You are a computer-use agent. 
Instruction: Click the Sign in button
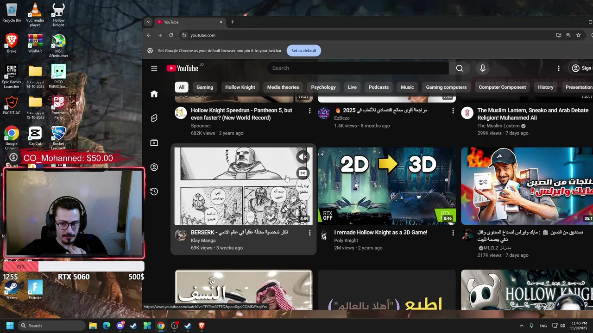point(581,68)
